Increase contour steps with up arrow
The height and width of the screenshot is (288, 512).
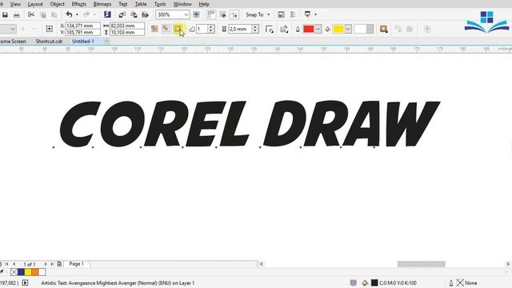(210, 26)
